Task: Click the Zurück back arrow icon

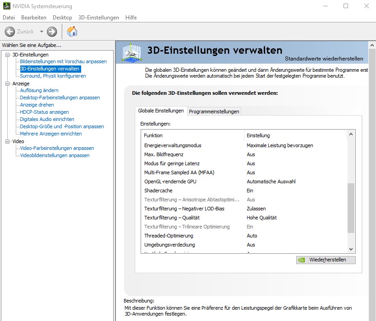Action: 9,32
